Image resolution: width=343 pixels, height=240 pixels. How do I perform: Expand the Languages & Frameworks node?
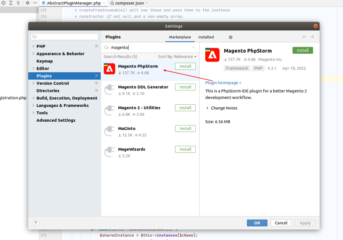pos(33,106)
